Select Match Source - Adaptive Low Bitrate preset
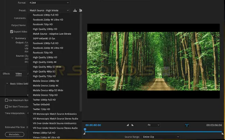The height and width of the screenshot is (140, 225). [x=52, y=34]
